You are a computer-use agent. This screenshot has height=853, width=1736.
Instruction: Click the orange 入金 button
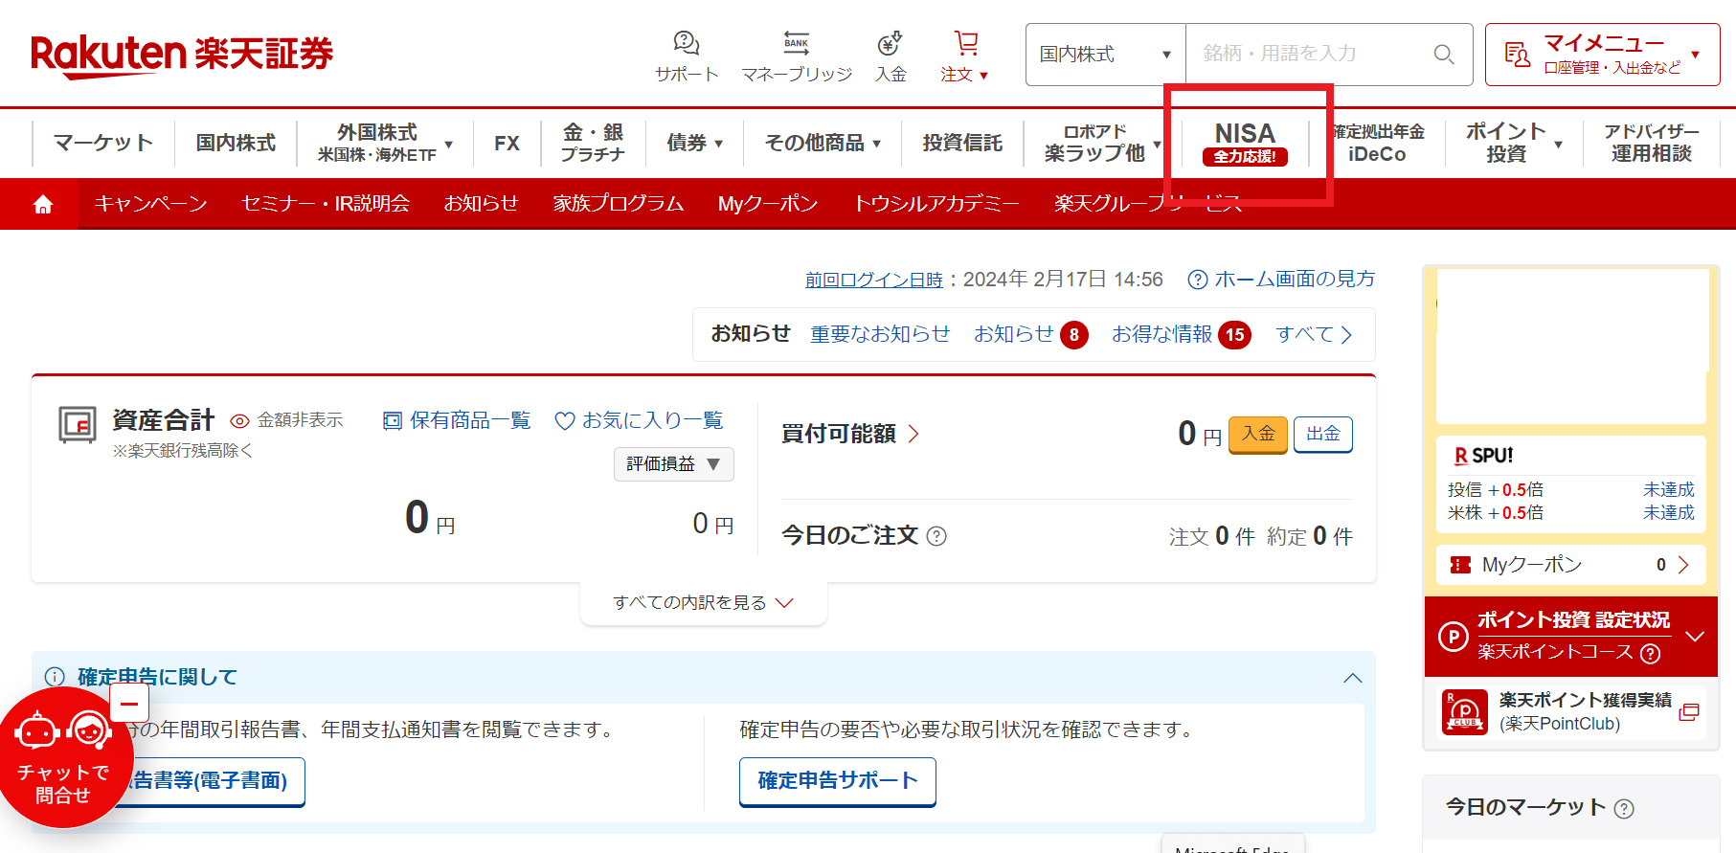(x=1257, y=434)
